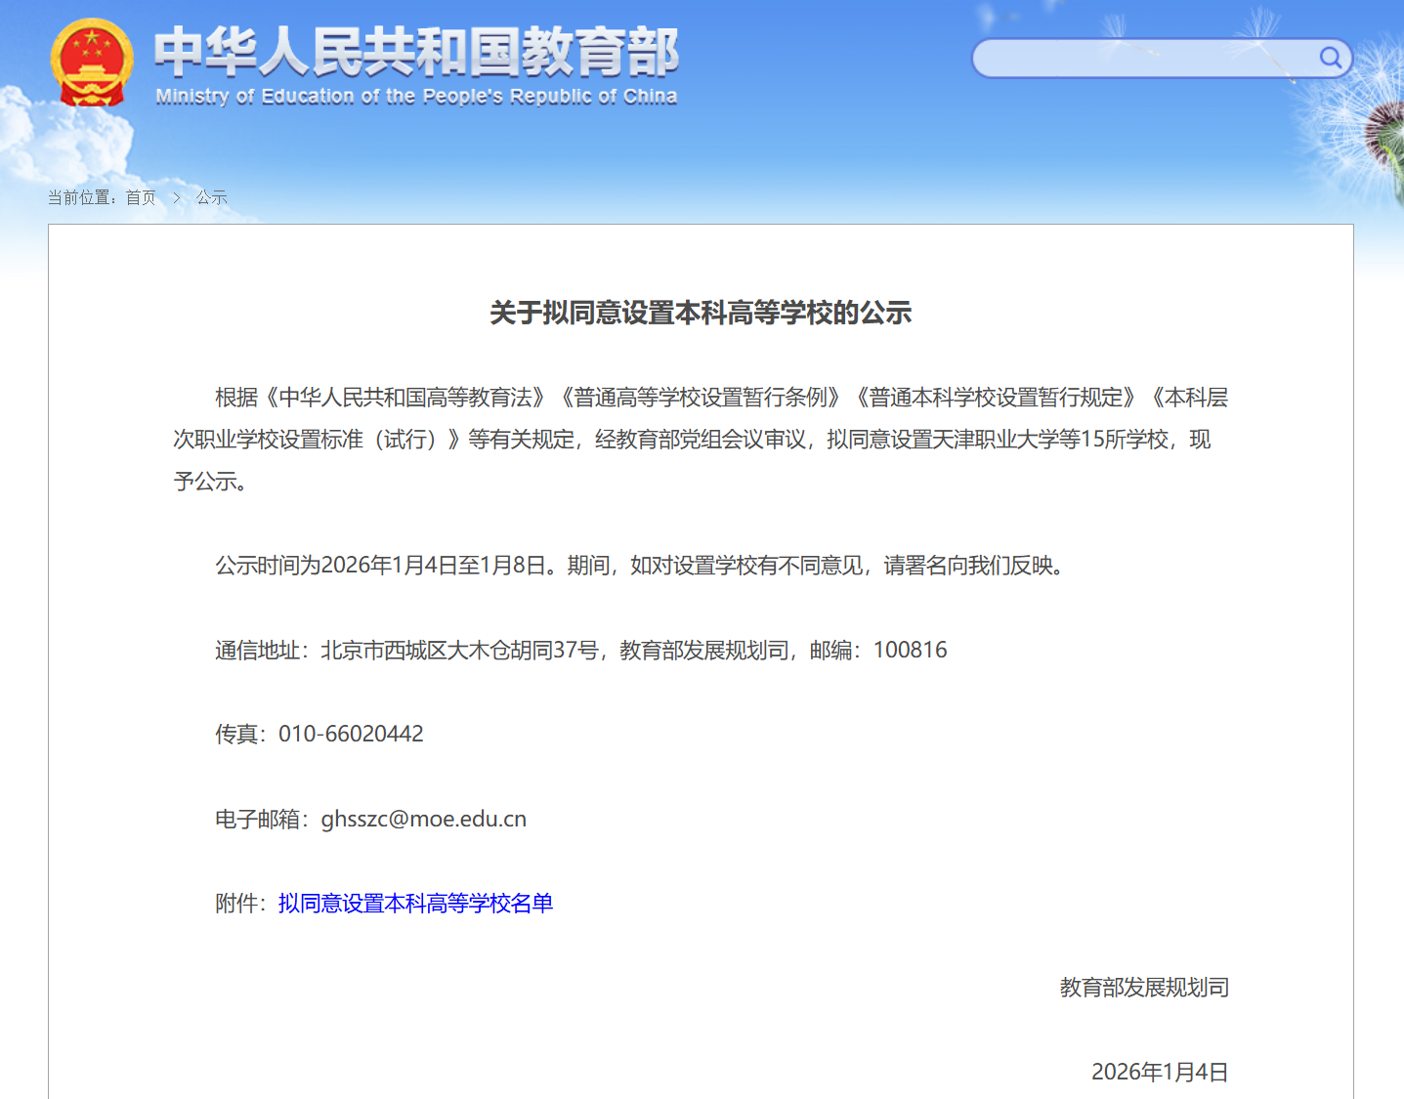Select the 公示 breadcrumb entry

coord(211,196)
